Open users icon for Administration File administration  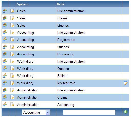[5, 90]
